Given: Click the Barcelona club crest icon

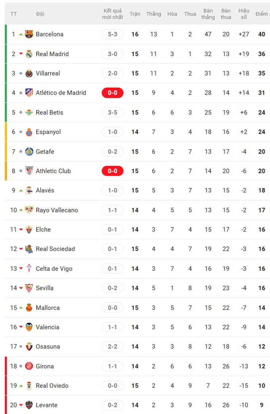Looking at the screenshot, I should click(29, 34).
